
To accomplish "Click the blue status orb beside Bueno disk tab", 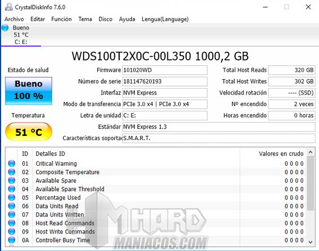I will click(x=5, y=28).
